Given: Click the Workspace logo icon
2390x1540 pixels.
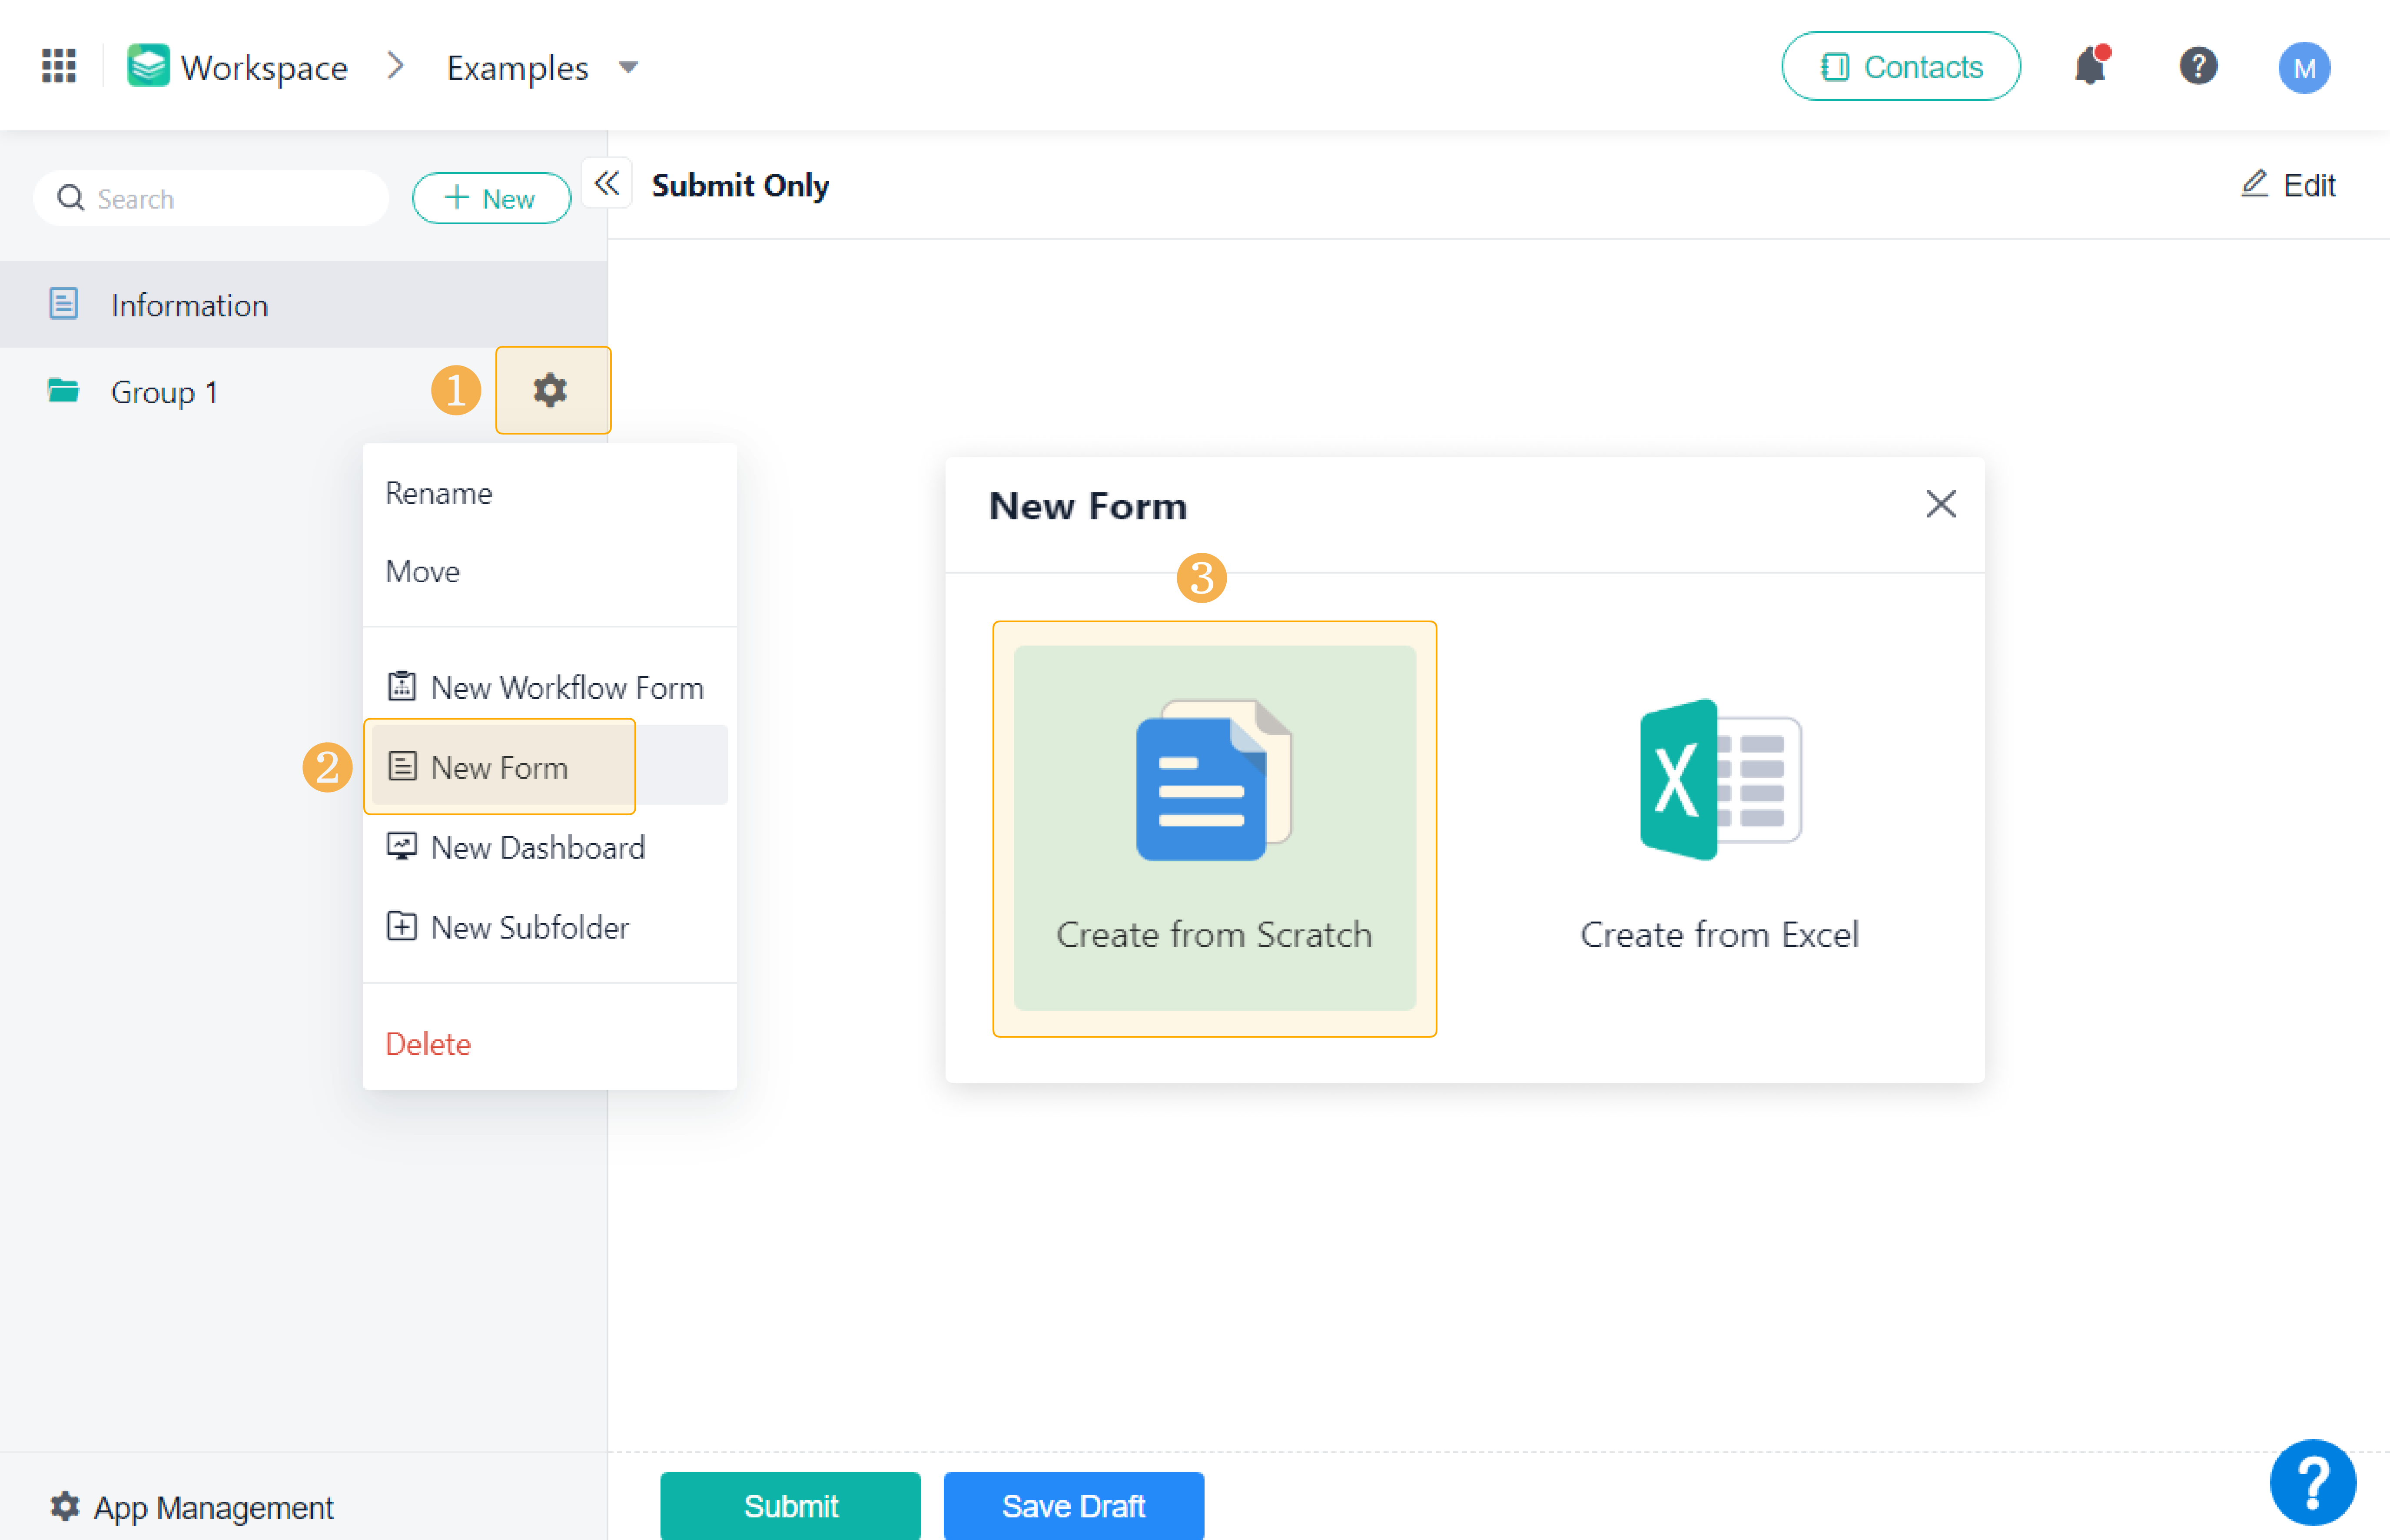Looking at the screenshot, I should pos(148,66).
